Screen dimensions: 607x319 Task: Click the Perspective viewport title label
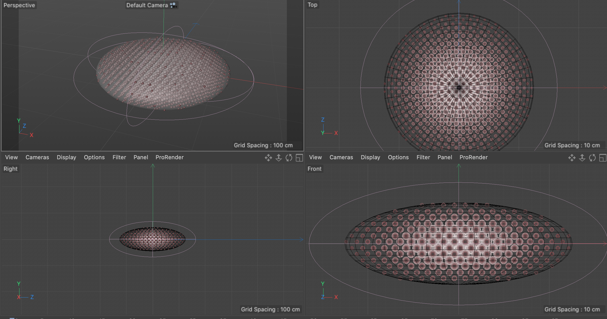pos(19,5)
